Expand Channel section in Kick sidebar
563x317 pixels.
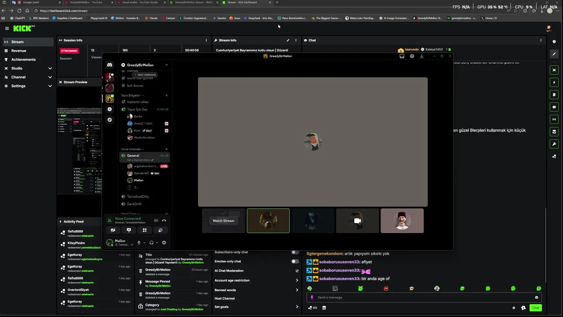50,77
